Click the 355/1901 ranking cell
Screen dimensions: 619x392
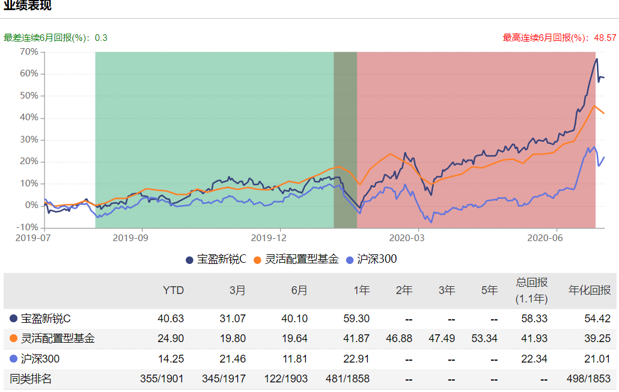pos(162,379)
